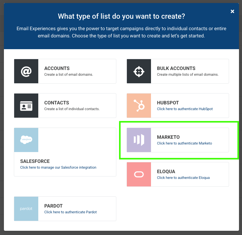Click the Contacts ID card icon
This screenshot has height=235, width=242.
[x=26, y=106]
